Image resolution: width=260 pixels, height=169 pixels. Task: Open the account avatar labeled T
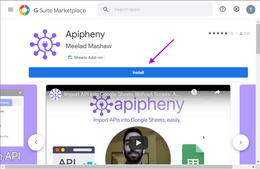pyautogui.click(x=251, y=10)
